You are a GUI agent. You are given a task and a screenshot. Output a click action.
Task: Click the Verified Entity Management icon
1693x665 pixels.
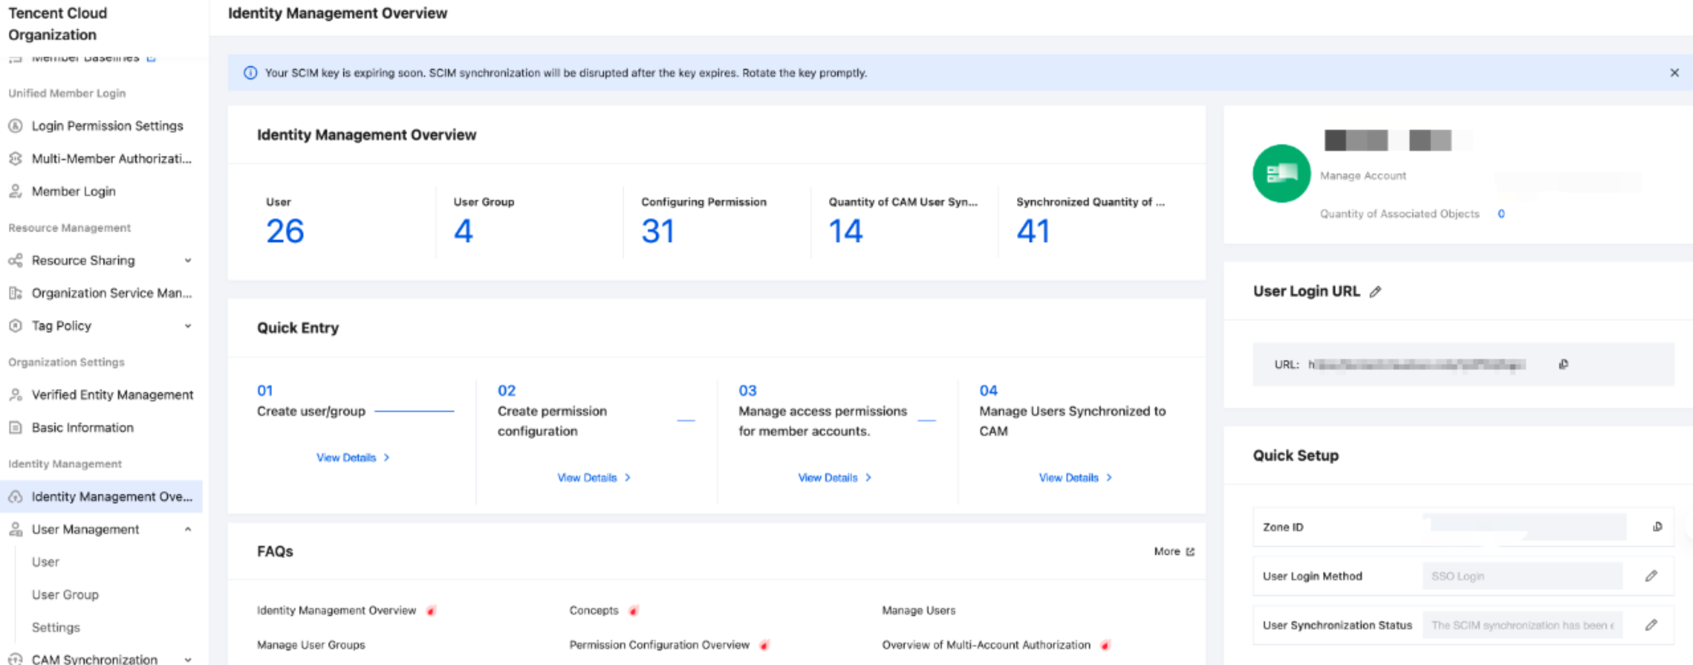coord(16,395)
